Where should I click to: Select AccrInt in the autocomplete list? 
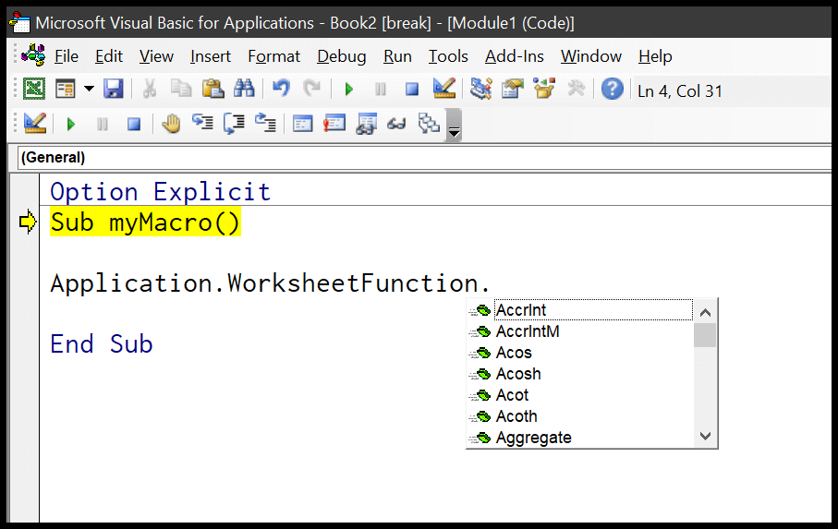(521, 310)
